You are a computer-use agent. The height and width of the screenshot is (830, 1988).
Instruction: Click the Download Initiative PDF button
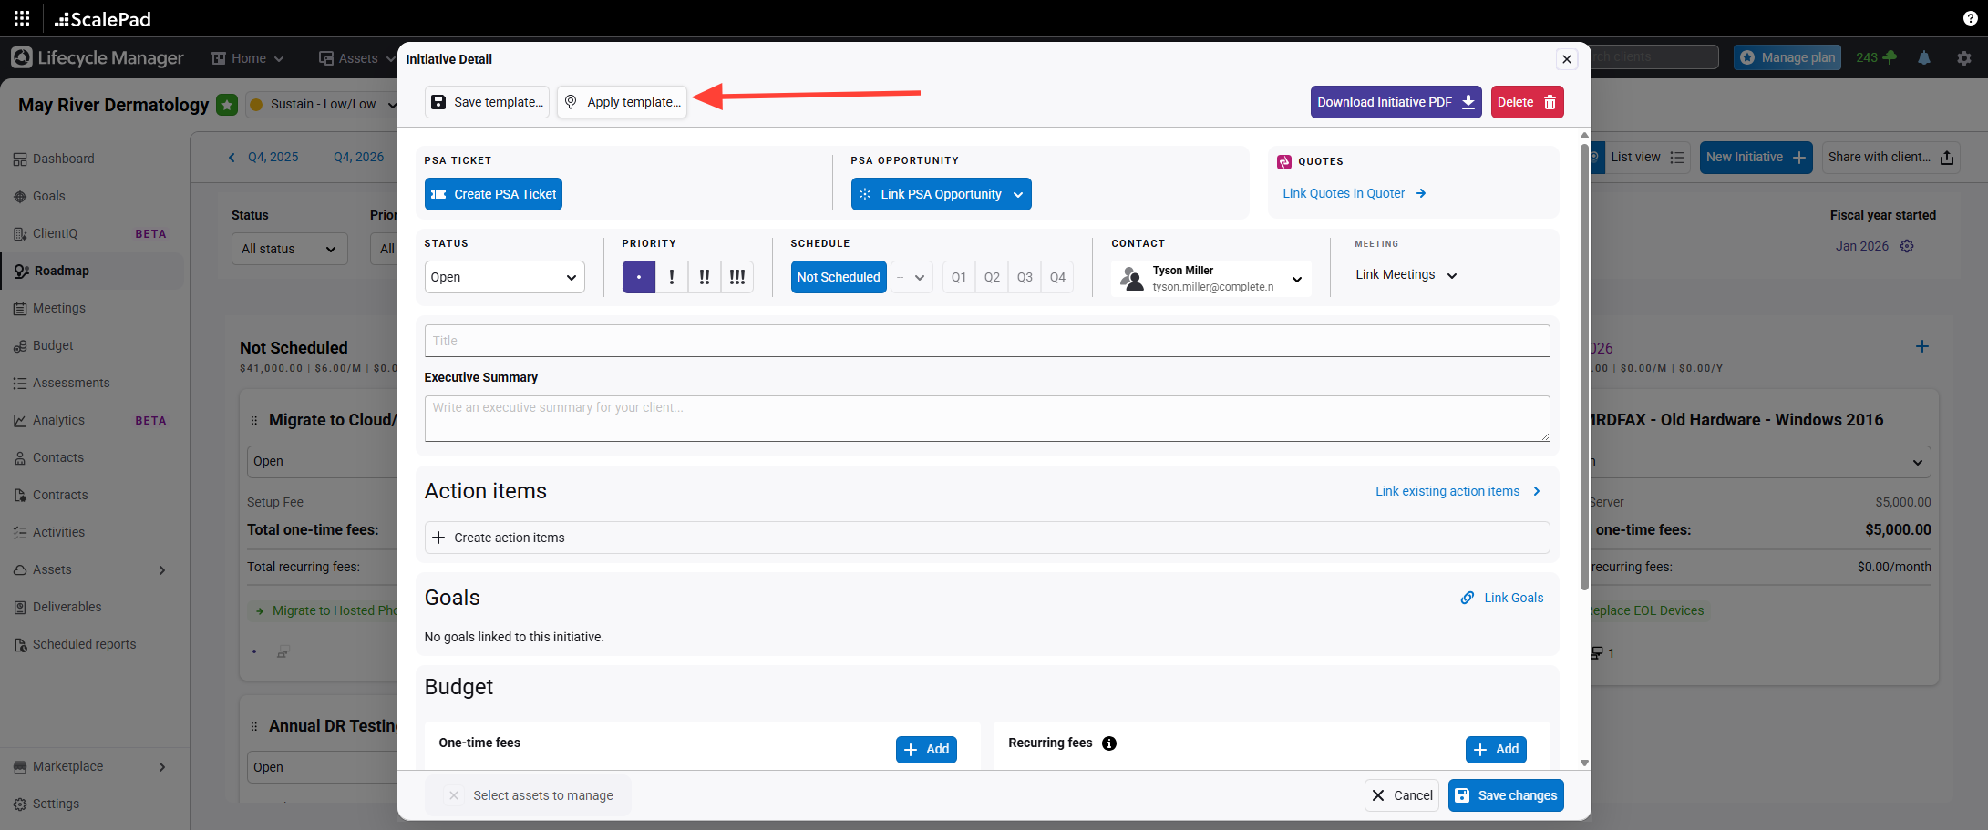(x=1396, y=102)
